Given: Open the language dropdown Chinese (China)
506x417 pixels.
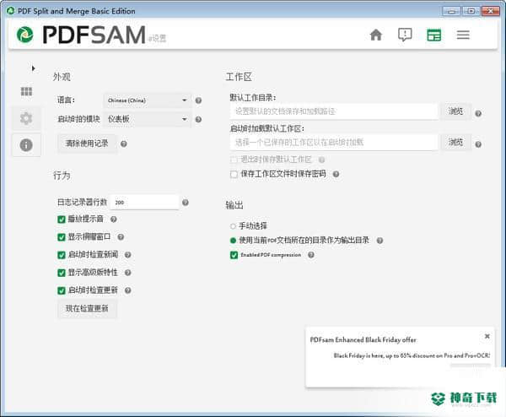Looking at the screenshot, I should coord(148,100).
